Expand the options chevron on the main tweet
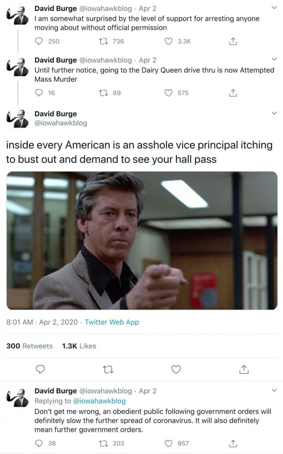This screenshot has width=283, height=454. tap(274, 113)
